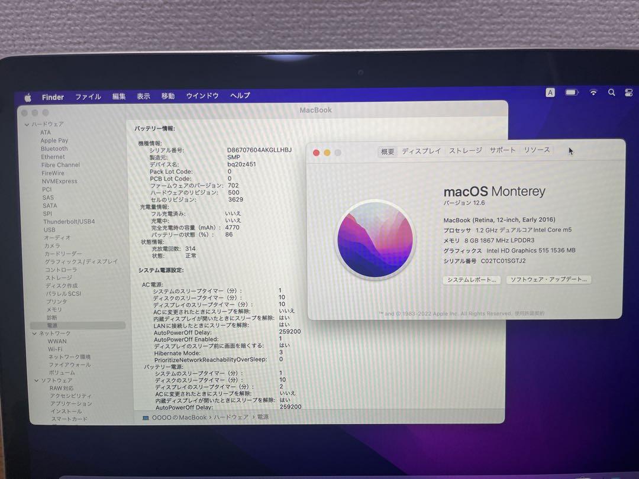Select グラフィックス/ディスプレイ in sidebar
Image resolution: width=639 pixels, height=479 pixels.
tap(81, 261)
